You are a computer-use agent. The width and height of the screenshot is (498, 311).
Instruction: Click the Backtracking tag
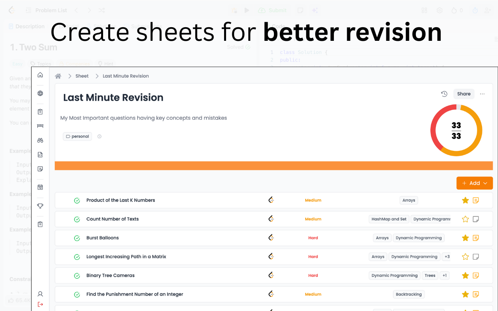tap(409, 294)
